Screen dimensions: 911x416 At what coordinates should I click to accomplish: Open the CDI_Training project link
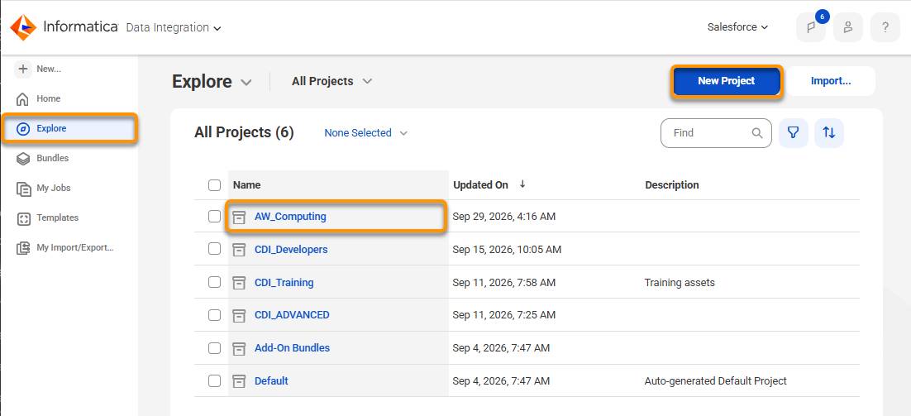tap(284, 283)
